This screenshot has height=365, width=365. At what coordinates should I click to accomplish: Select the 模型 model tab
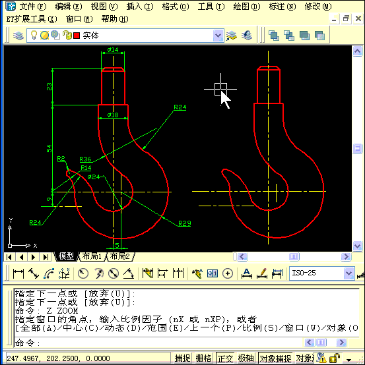pyautogui.click(x=66, y=256)
